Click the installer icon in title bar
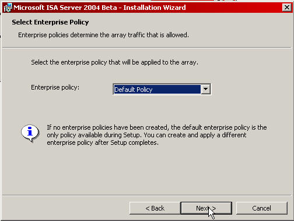 tap(8, 8)
